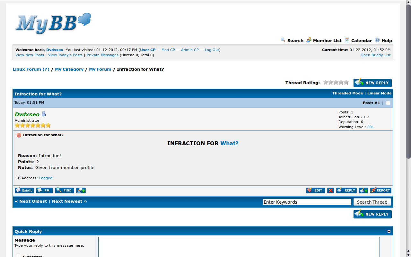Click inside the Quick Reply message box
Viewport: 411px width, 257px height.
pyautogui.click(x=239, y=247)
